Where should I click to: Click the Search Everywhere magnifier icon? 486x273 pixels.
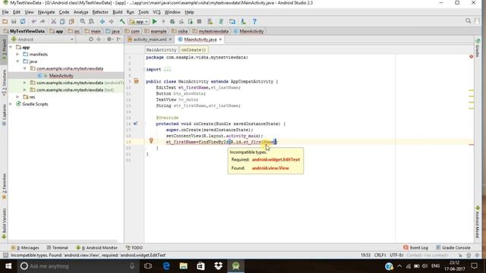pos(468,21)
